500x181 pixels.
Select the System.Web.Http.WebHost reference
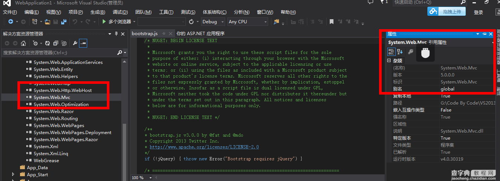click(63, 90)
